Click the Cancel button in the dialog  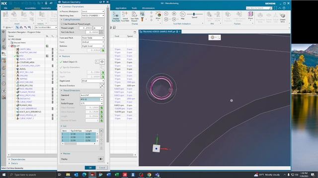102,168
